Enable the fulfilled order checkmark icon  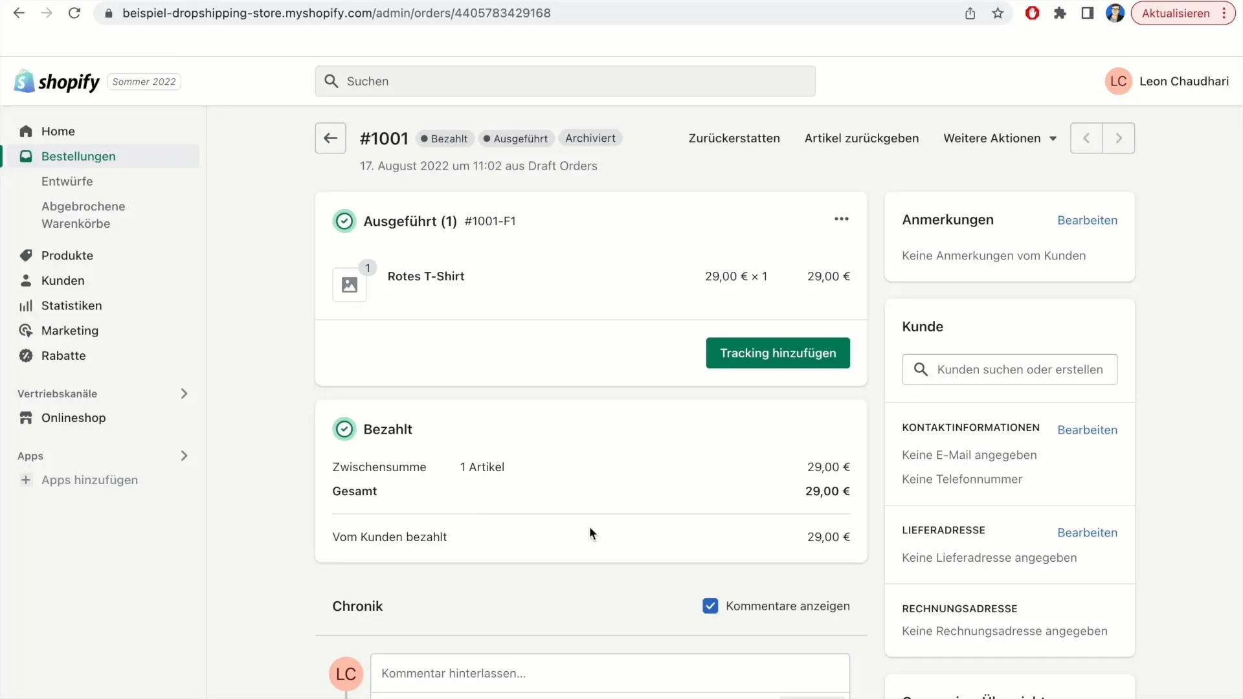click(343, 220)
